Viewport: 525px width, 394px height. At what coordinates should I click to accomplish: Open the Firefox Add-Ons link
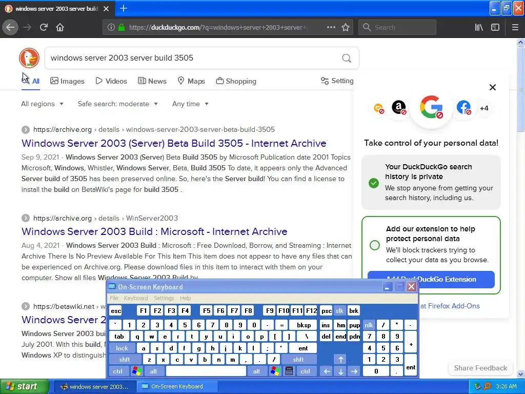(450, 306)
